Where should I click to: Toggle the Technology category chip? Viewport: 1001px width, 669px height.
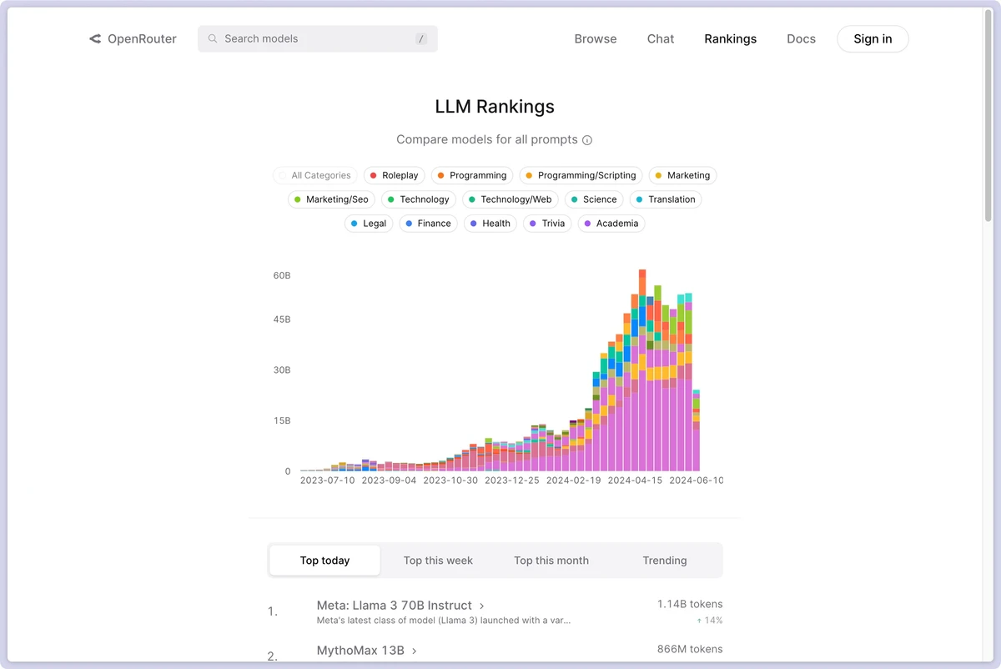pyautogui.click(x=419, y=199)
